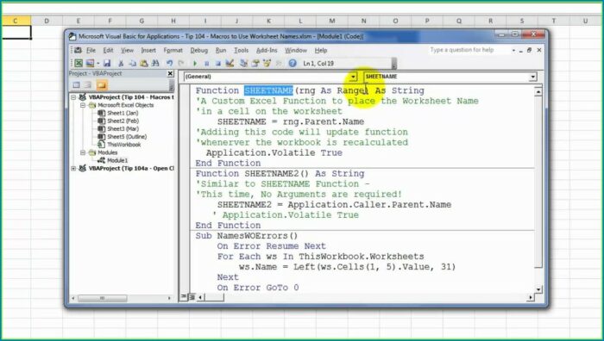Open the Object Browser toolbar icon
604x341 pixels.
267,63
